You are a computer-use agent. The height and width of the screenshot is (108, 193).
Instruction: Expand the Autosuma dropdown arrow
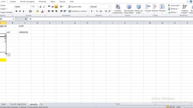click(x=180, y=5)
